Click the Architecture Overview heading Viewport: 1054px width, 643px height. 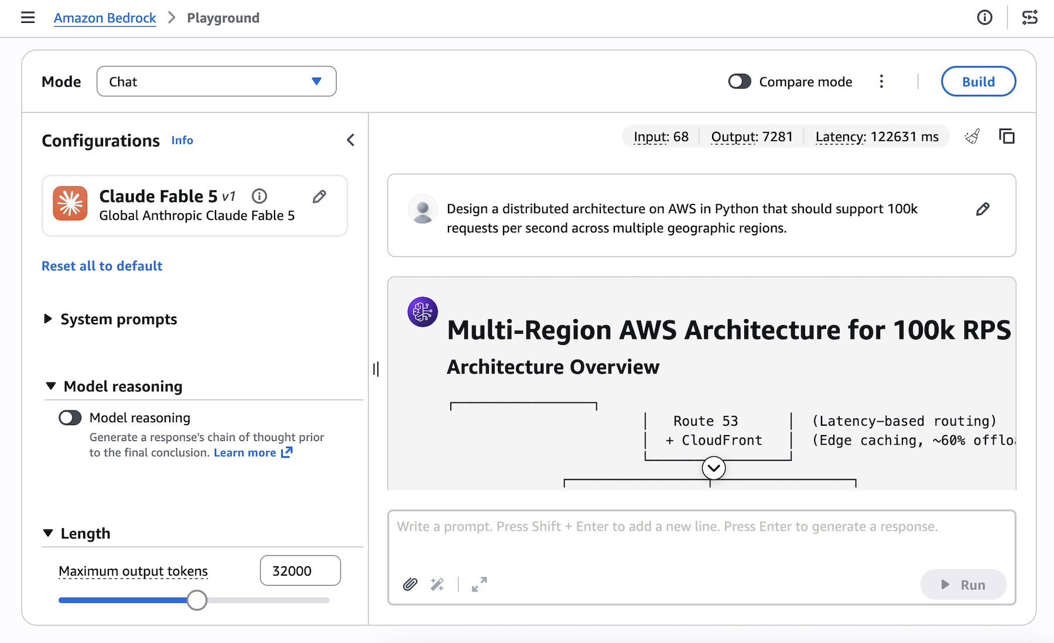pyautogui.click(x=553, y=367)
